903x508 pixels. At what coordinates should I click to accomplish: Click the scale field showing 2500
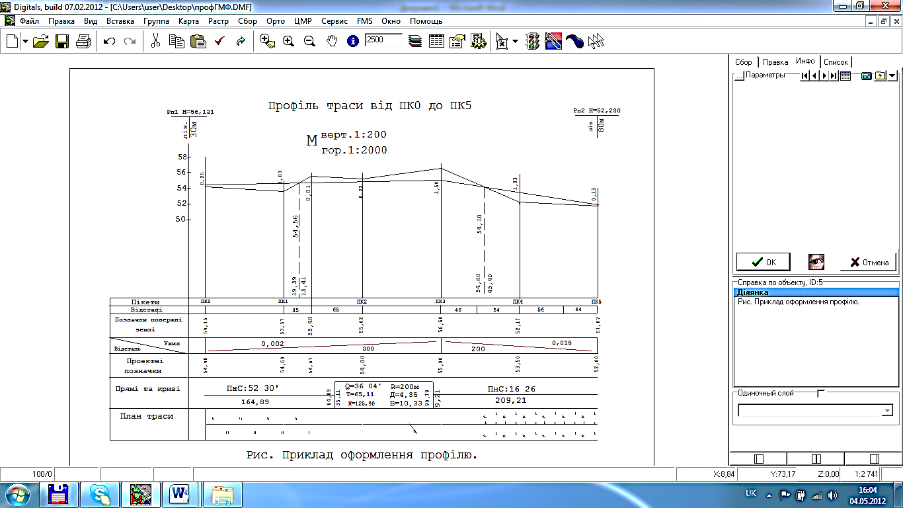click(383, 40)
